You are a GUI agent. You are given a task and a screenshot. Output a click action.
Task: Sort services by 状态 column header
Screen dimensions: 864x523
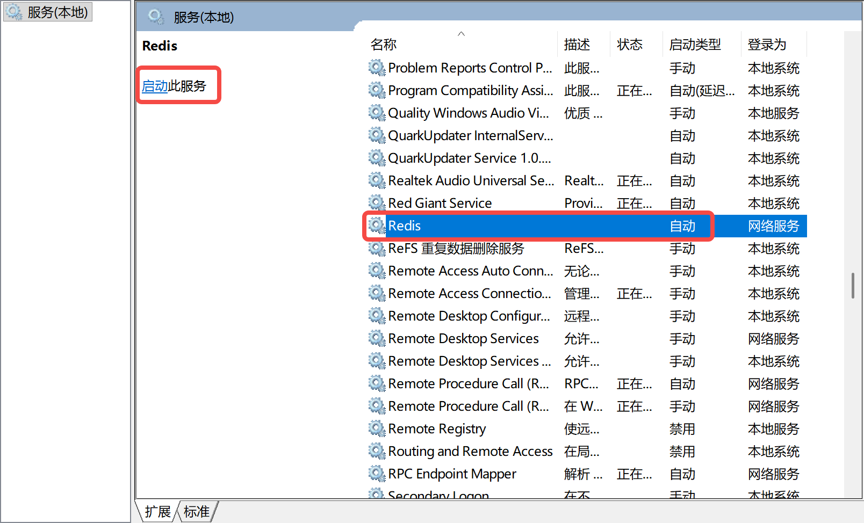[x=630, y=45]
